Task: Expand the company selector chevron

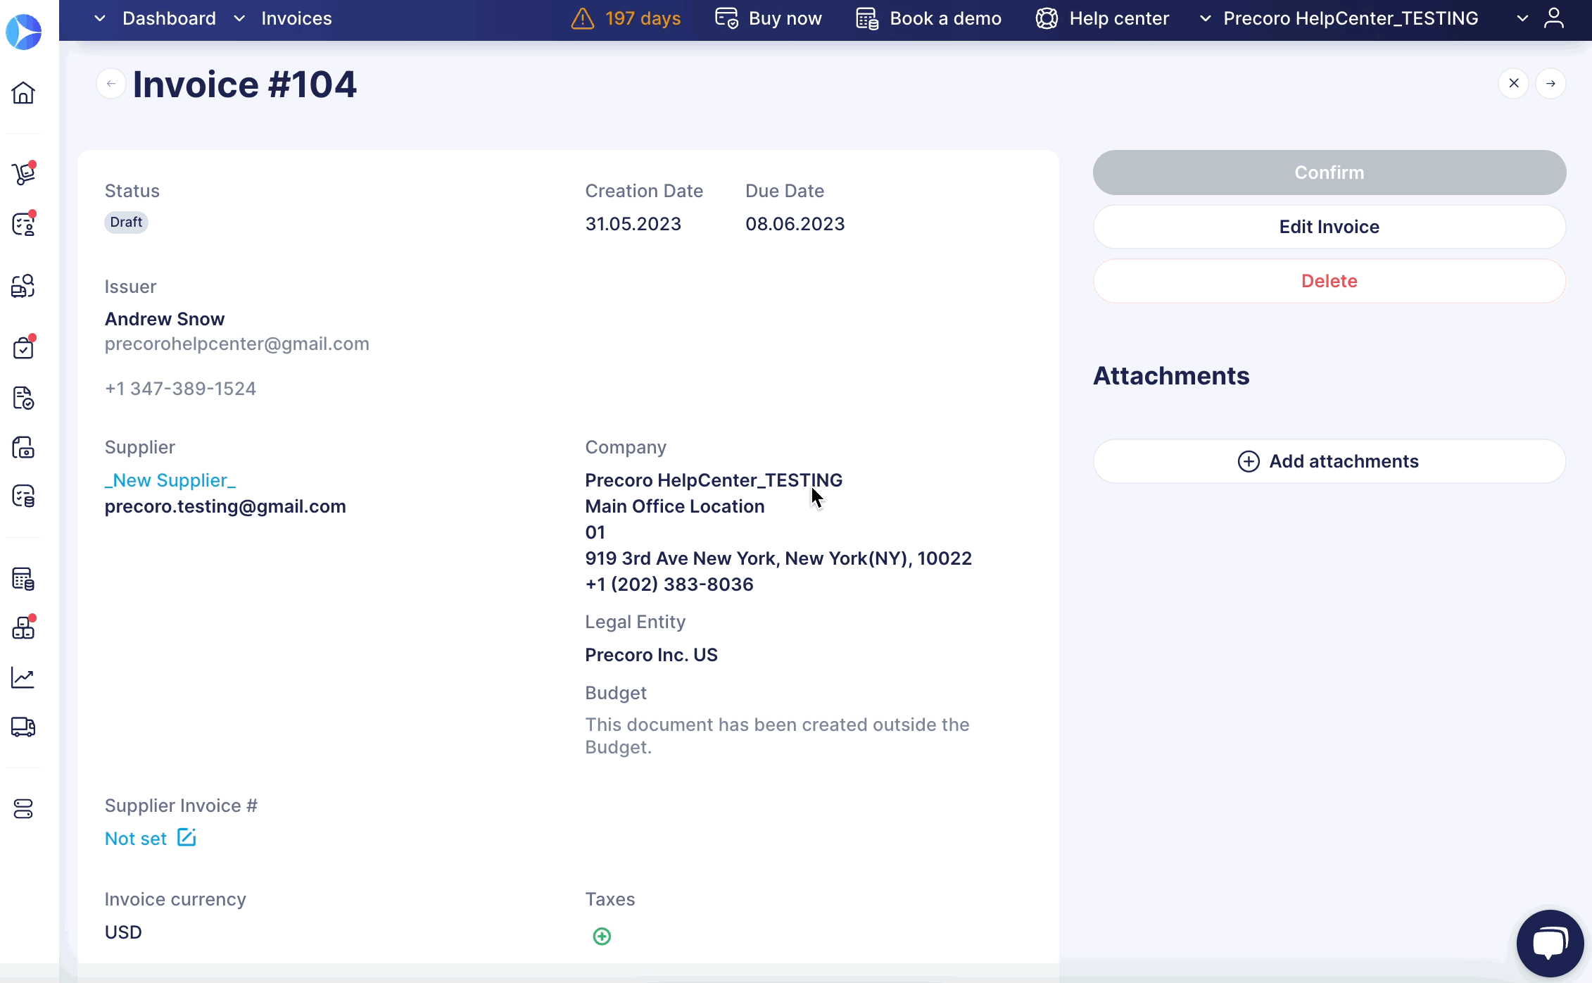Action: (1206, 18)
